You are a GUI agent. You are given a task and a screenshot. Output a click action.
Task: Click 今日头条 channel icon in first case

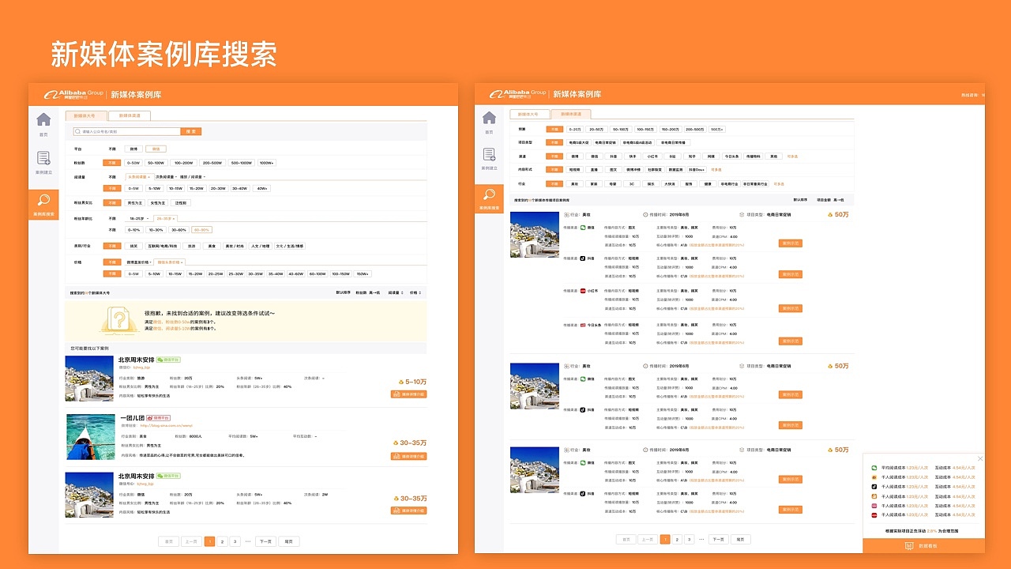[583, 325]
